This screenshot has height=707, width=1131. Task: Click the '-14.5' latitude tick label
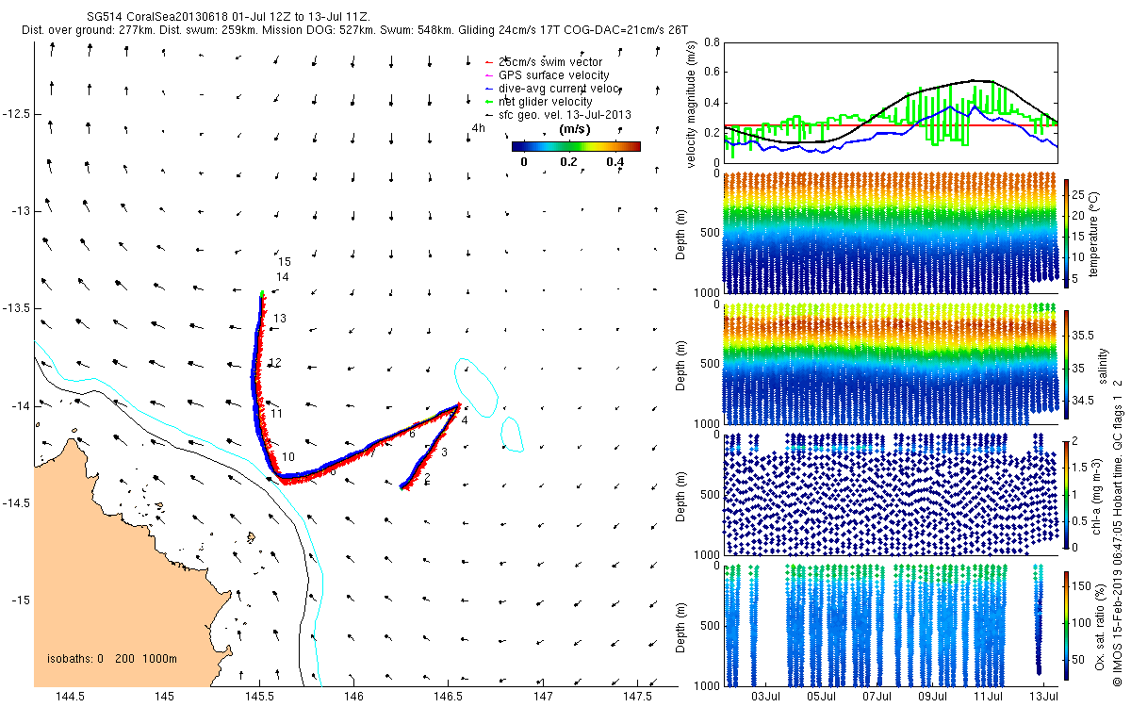tap(16, 502)
